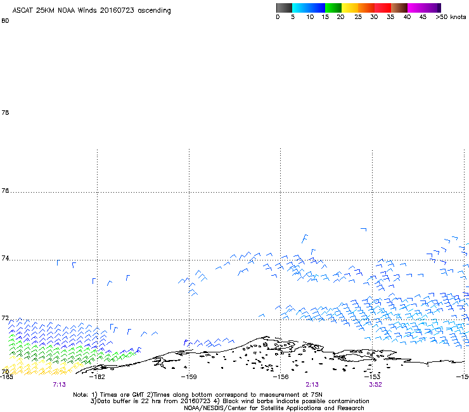
Task: Click the latitude axis label '74'
Action: [5, 258]
